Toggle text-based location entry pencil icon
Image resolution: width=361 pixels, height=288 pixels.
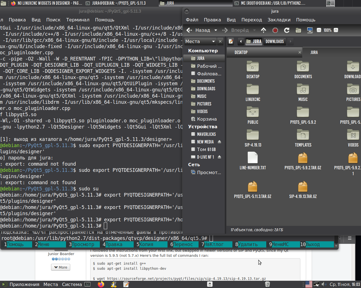(x=231, y=41)
